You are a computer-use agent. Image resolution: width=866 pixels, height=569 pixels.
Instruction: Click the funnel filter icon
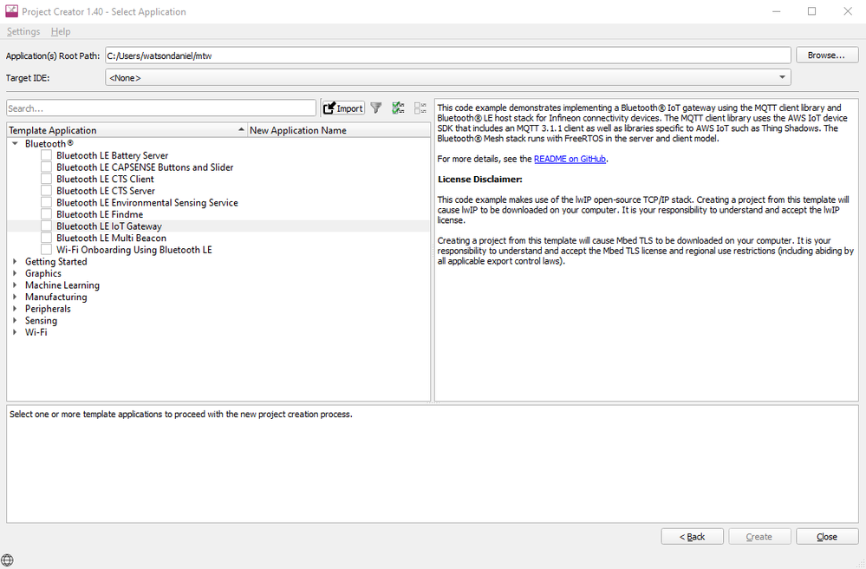tap(376, 108)
